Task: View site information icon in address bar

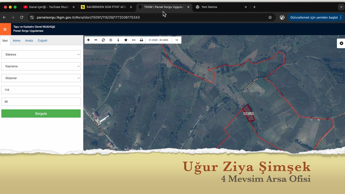Action: pyautogui.click(x=32, y=17)
